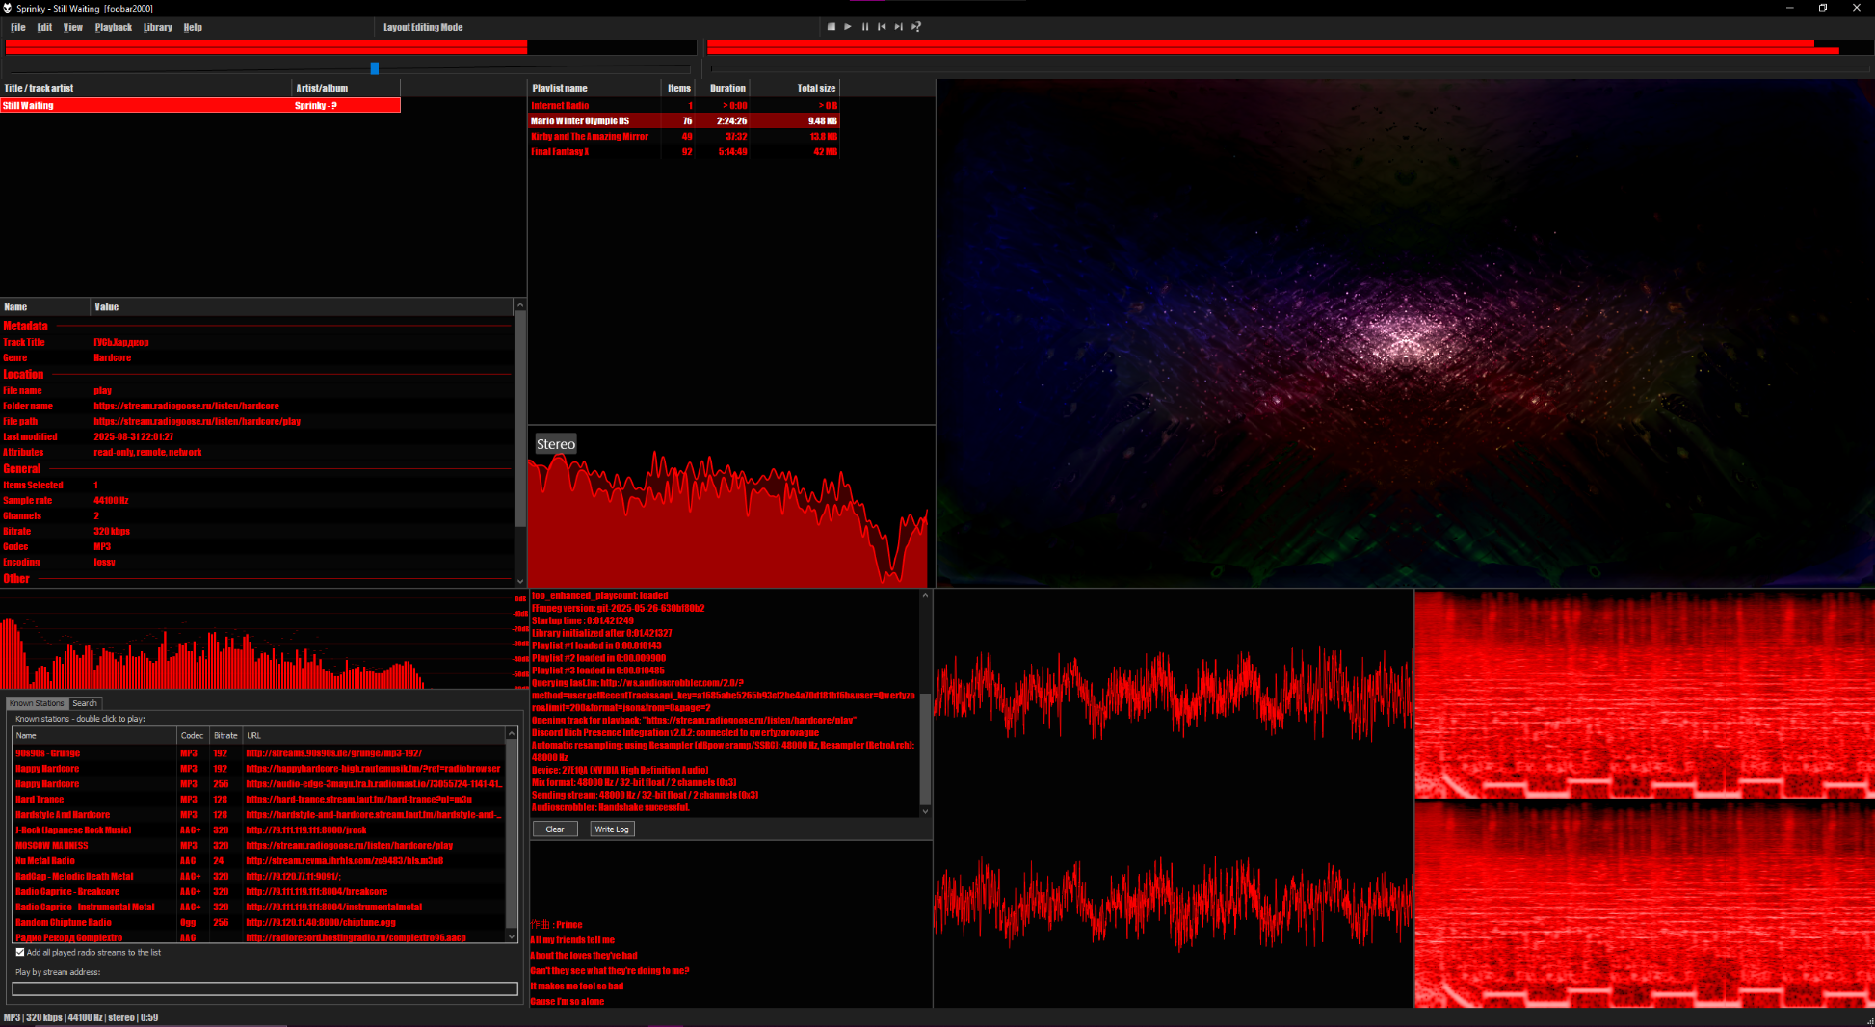Click the random playback icon

coord(916,27)
